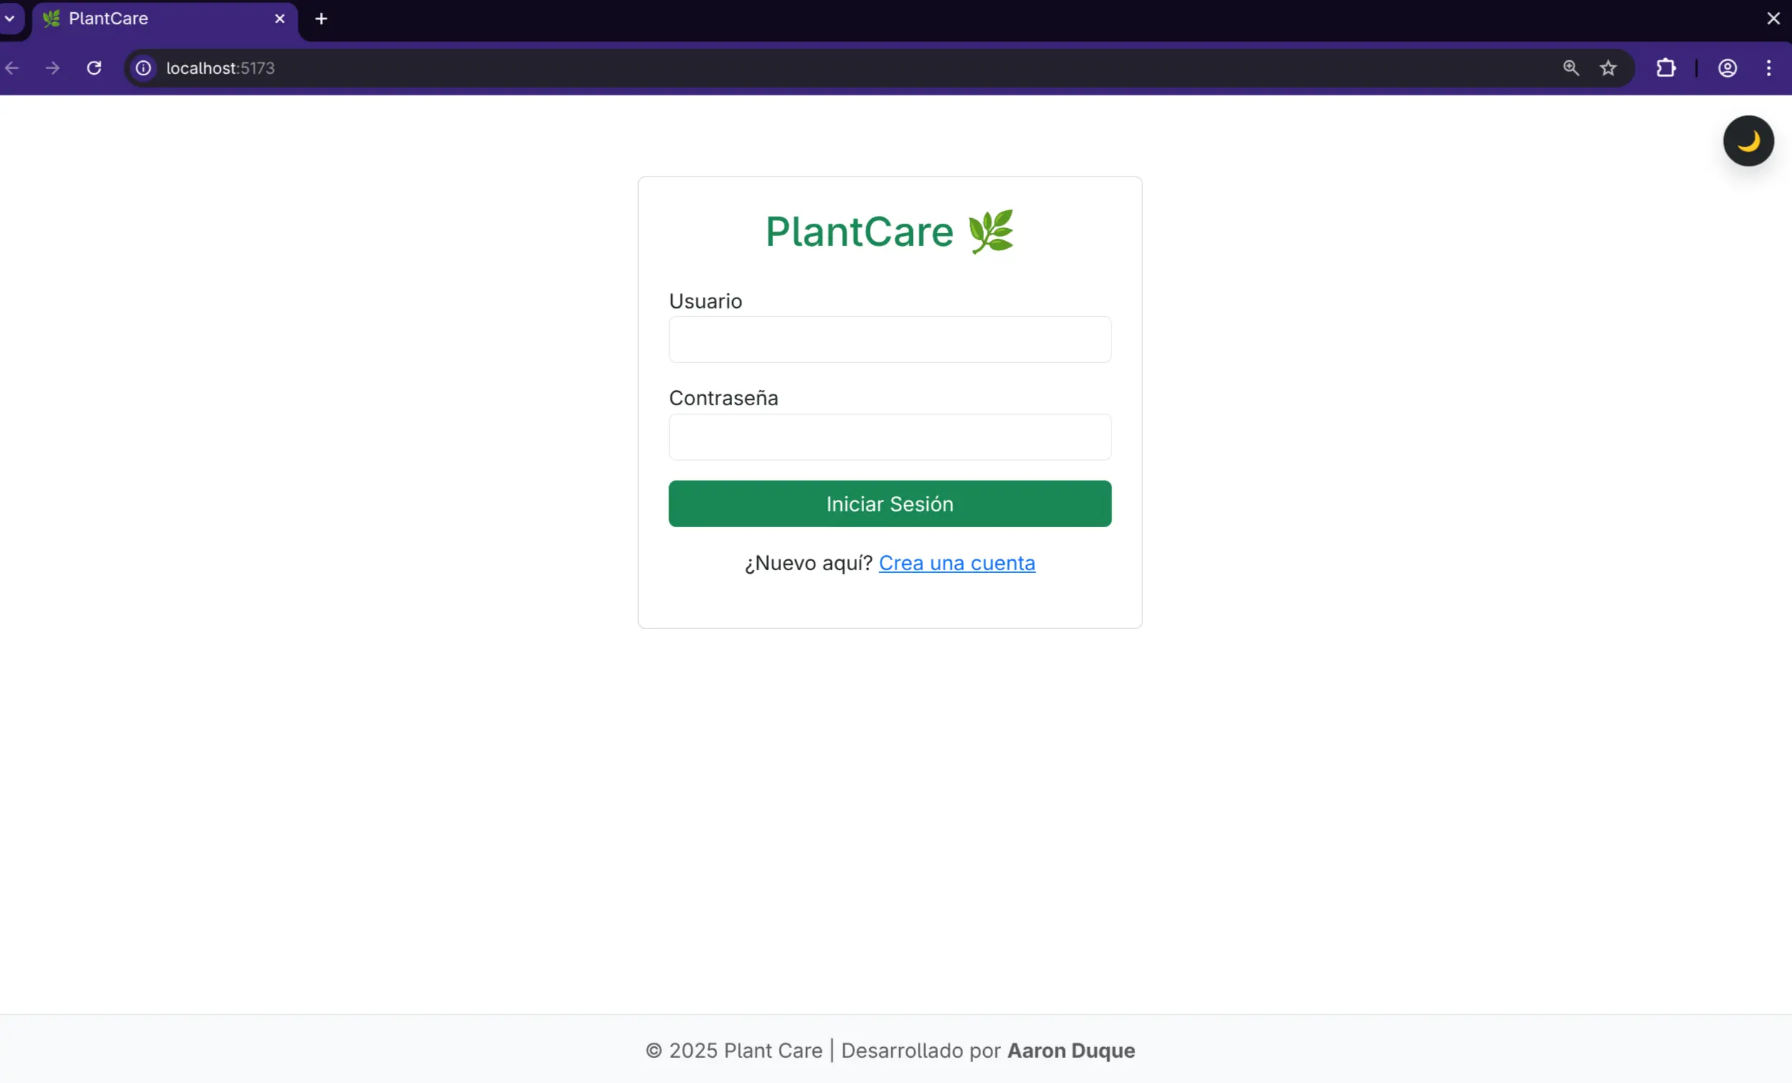
Task: Click the Contraseña input field
Action: tap(889, 436)
